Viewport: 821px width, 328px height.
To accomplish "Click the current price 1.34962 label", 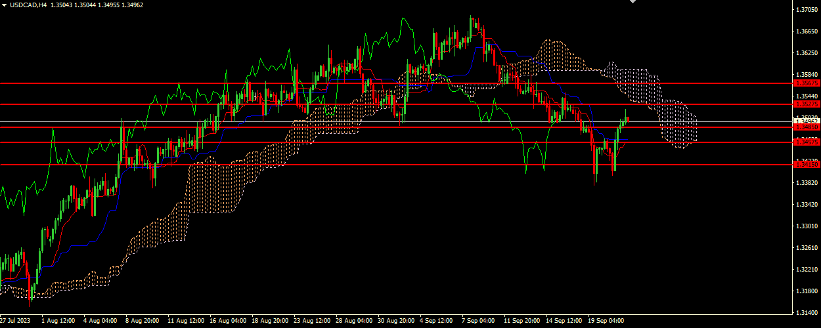I will tap(806, 121).
